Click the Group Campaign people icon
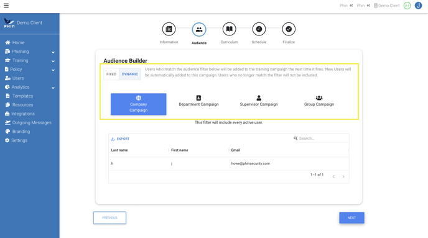Screen dimensions: 428x238 (319, 98)
